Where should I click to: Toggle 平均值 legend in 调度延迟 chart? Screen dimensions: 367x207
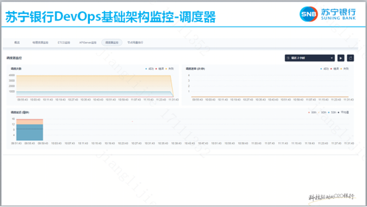[x=343, y=113]
